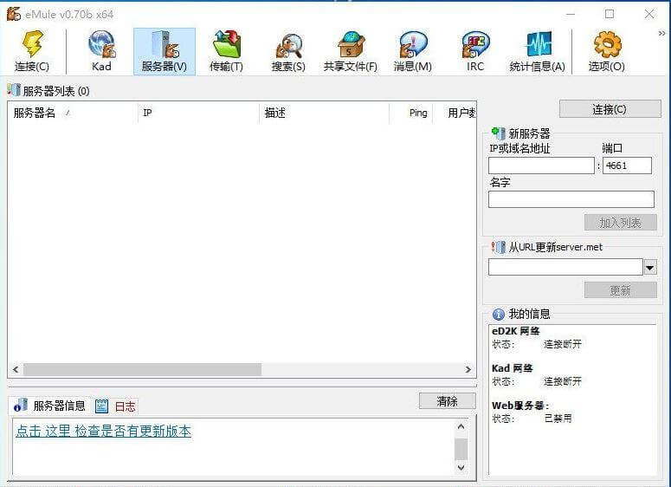Click the 名字 name input field
Screen dimensions: 671x487
(x=571, y=199)
